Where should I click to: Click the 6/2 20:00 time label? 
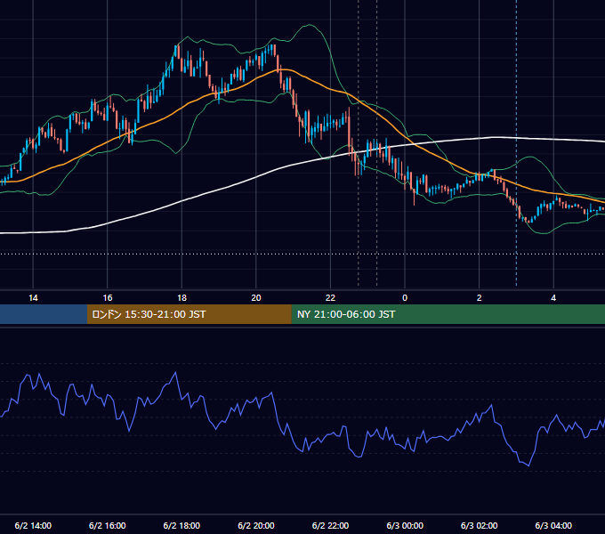coord(256,525)
